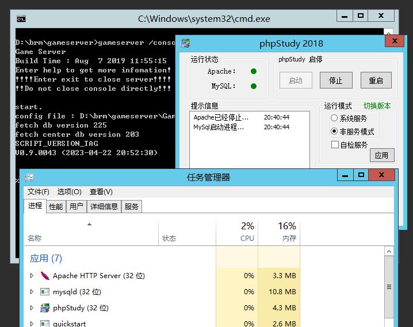The height and width of the screenshot is (327, 413).
Task: Expand the Apache HTTP Server process row
Action: pos(32,275)
